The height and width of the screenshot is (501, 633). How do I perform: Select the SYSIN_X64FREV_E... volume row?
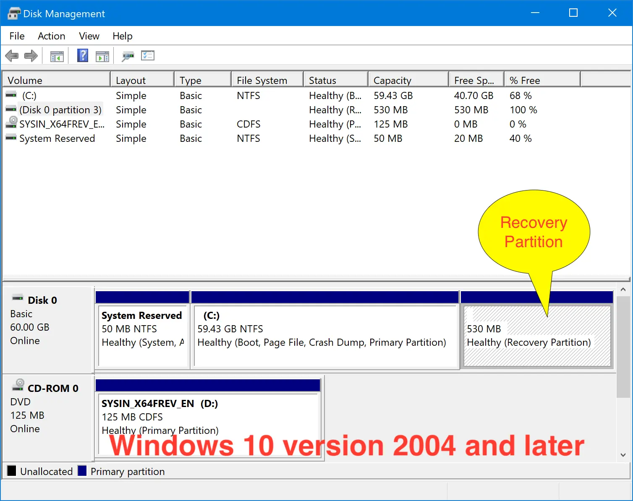[x=316, y=124]
